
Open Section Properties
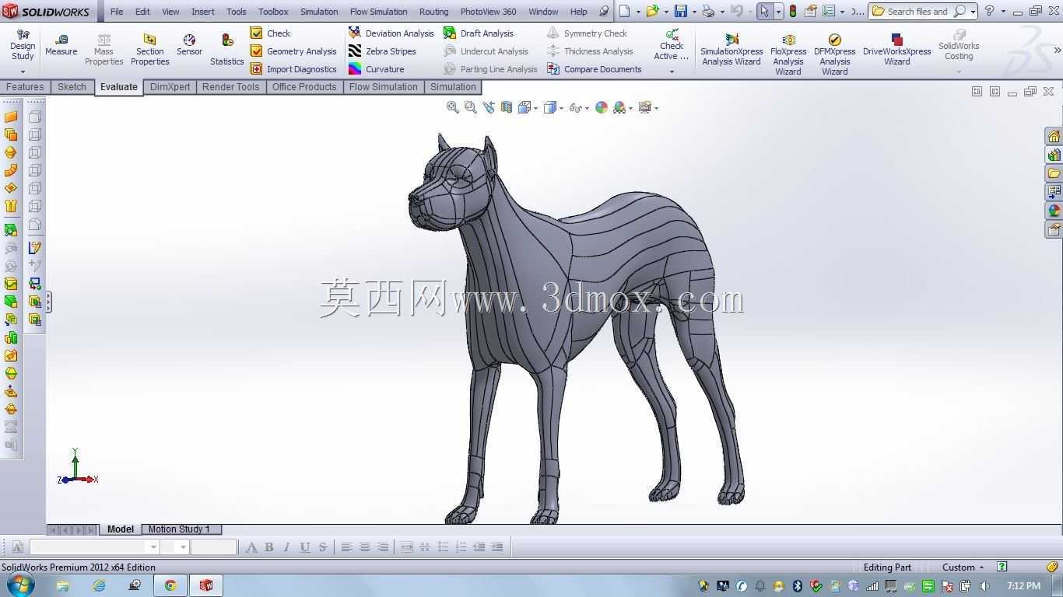149,50
